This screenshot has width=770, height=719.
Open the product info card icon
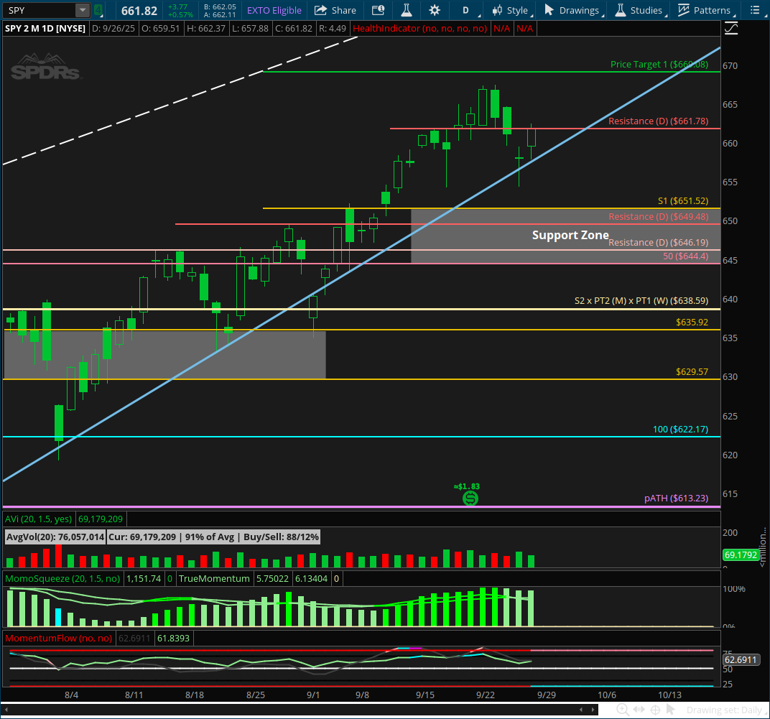click(378, 10)
